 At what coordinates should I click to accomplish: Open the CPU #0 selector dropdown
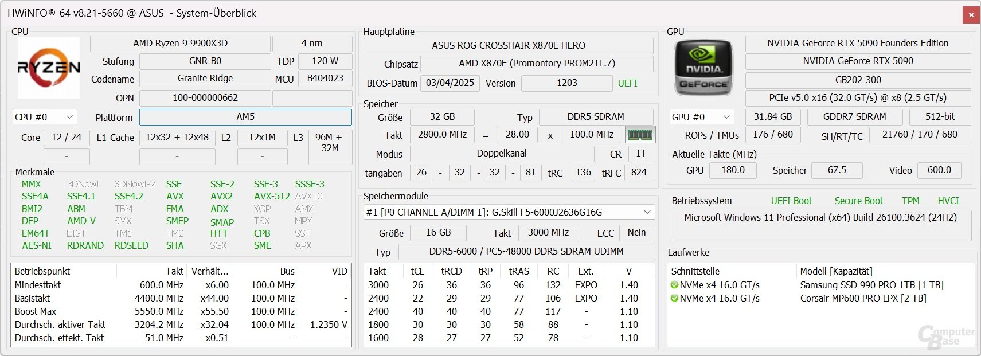45,117
